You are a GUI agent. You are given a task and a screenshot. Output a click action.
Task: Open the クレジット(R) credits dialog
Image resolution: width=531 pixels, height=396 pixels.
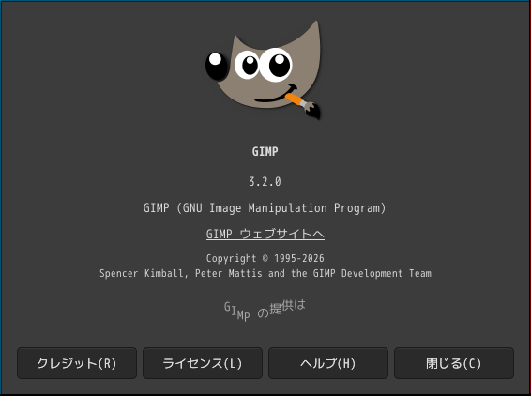pyautogui.click(x=77, y=363)
